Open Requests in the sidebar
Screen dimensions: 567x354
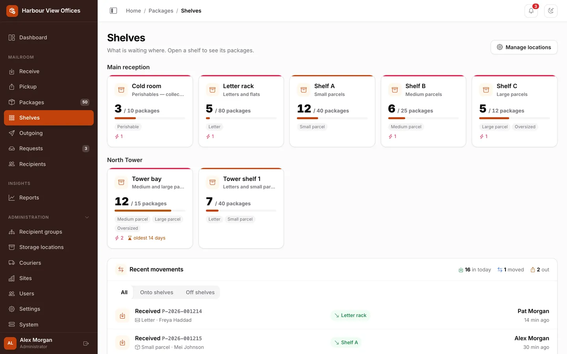[49, 148]
